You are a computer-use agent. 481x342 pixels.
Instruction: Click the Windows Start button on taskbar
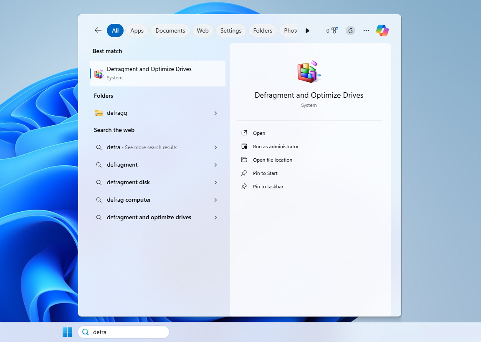click(x=67, y=332)
